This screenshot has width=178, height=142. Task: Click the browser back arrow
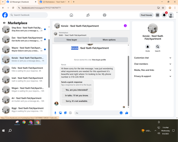tap(3, 8)
